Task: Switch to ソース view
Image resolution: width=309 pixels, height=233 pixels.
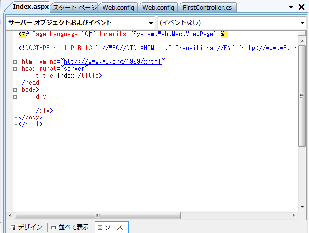Action: tap(111, 227)
